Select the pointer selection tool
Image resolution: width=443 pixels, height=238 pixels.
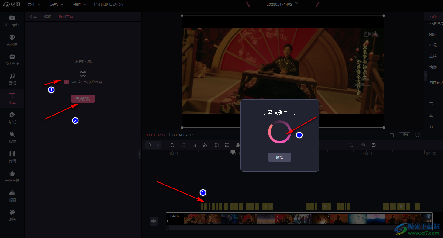tap(150, 145)
